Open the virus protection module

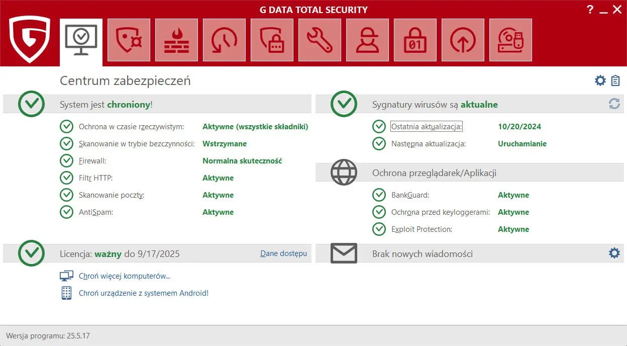click(129, 40)
